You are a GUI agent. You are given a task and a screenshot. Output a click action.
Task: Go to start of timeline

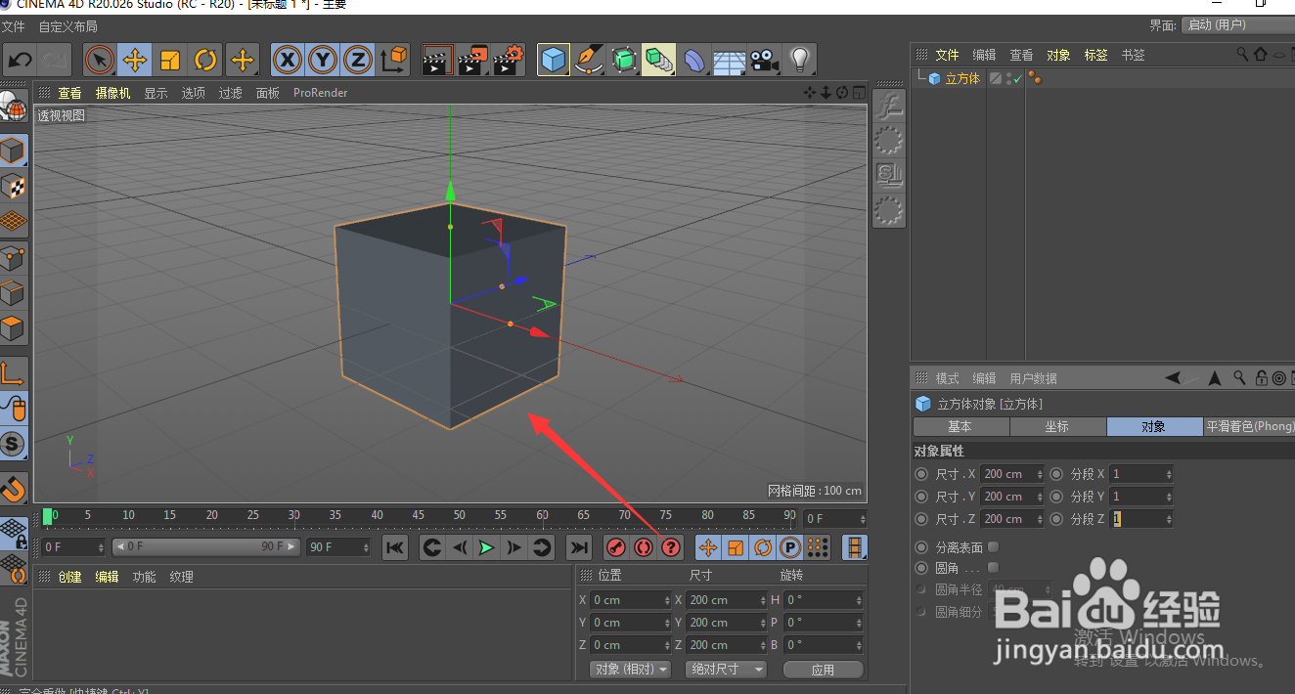coord(395,547)
